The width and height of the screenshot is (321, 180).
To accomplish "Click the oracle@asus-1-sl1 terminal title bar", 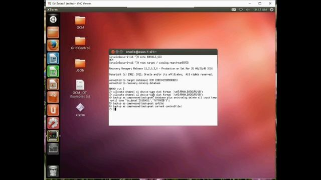I will (x=163, y=52).
